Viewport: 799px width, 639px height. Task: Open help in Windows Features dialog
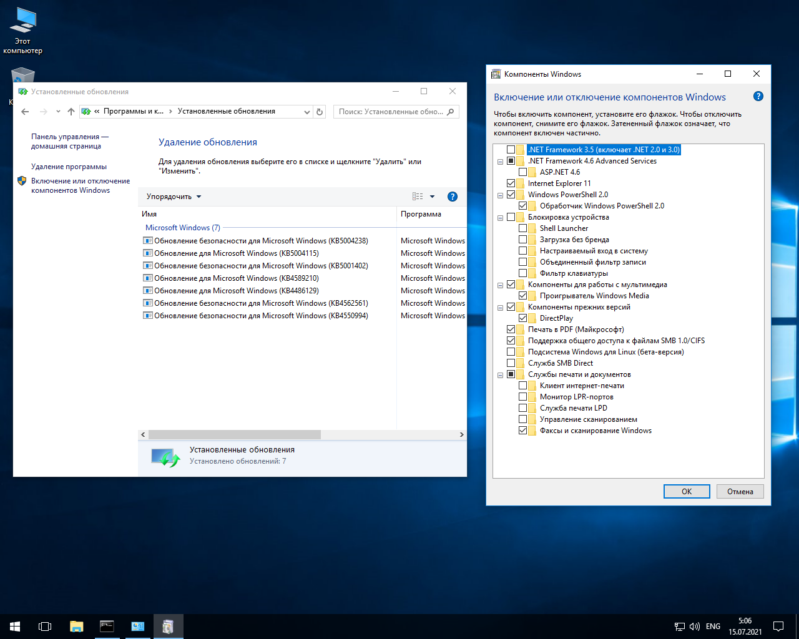pyautogui.click(x=758, y=96)
